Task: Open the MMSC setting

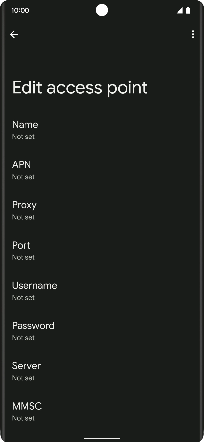Action: 27,406
